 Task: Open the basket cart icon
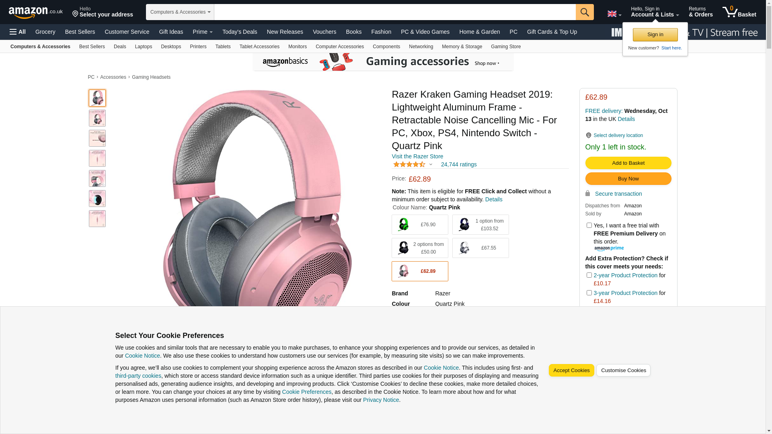tap(731, 12)
